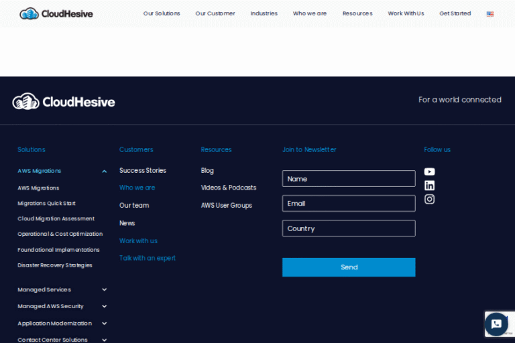Focus the Email input field
Screen dimensions: 515x343
click(x=349, y=204)
